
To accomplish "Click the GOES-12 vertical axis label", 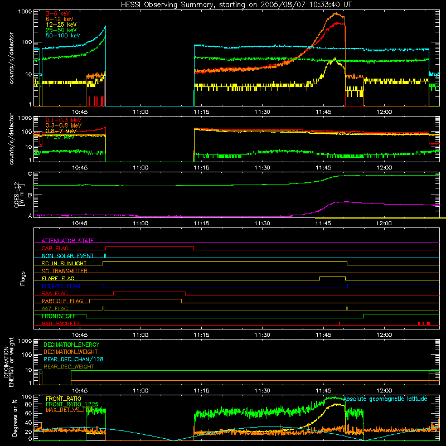I will click(20, 195).
